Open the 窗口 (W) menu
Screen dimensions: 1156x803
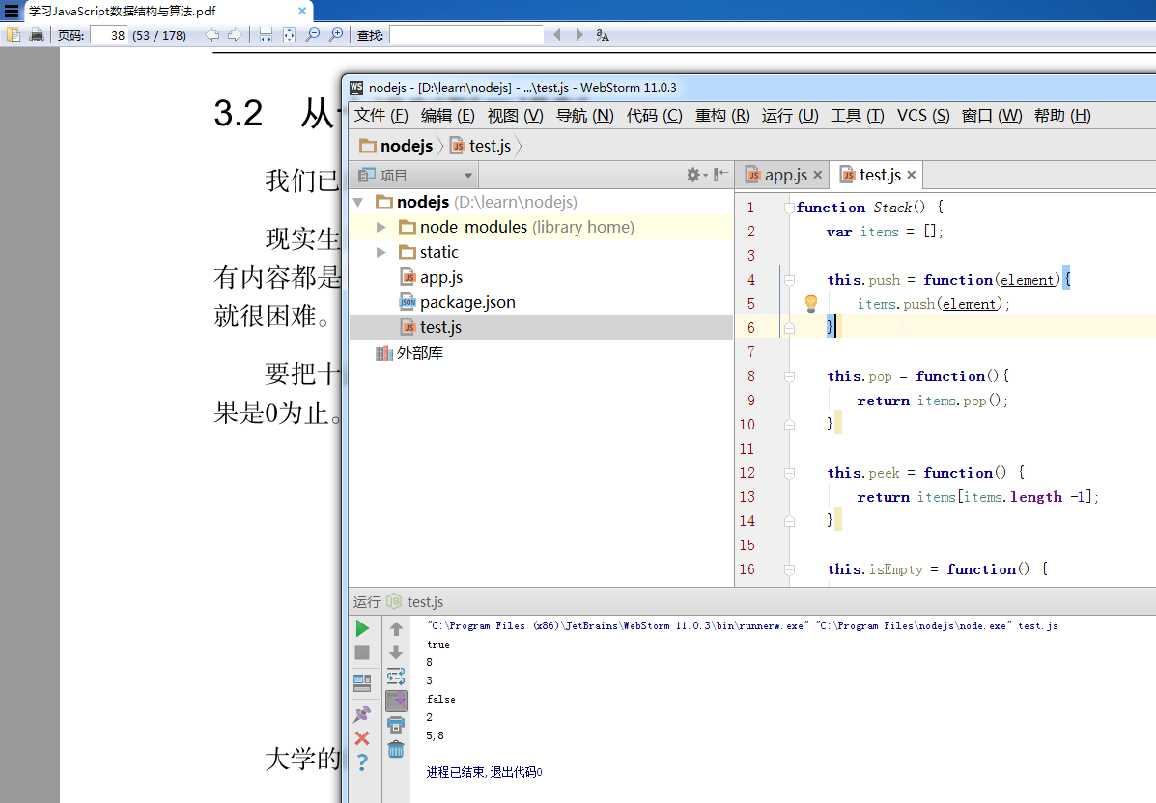click(992, 116)
